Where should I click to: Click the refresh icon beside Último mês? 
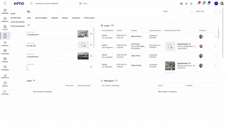coord(220,12)
